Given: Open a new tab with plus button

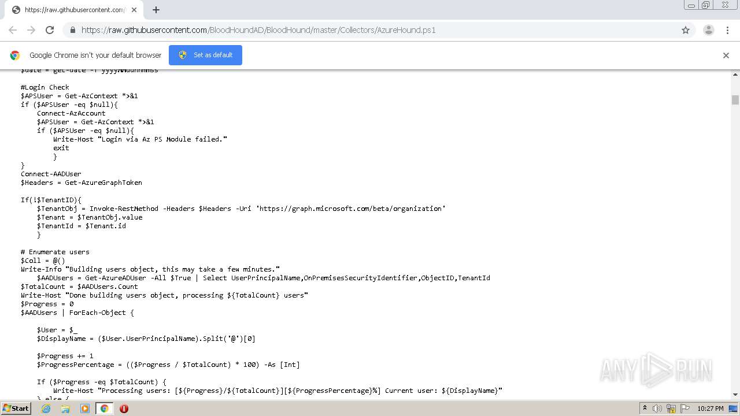Looking at the screenshot, I should [x=156, y=10].
